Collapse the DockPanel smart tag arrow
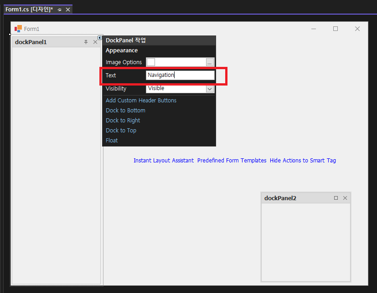Image resolution: width=377 pixels, height=293 pixels. pyautogui.click(x=99, y=38)
